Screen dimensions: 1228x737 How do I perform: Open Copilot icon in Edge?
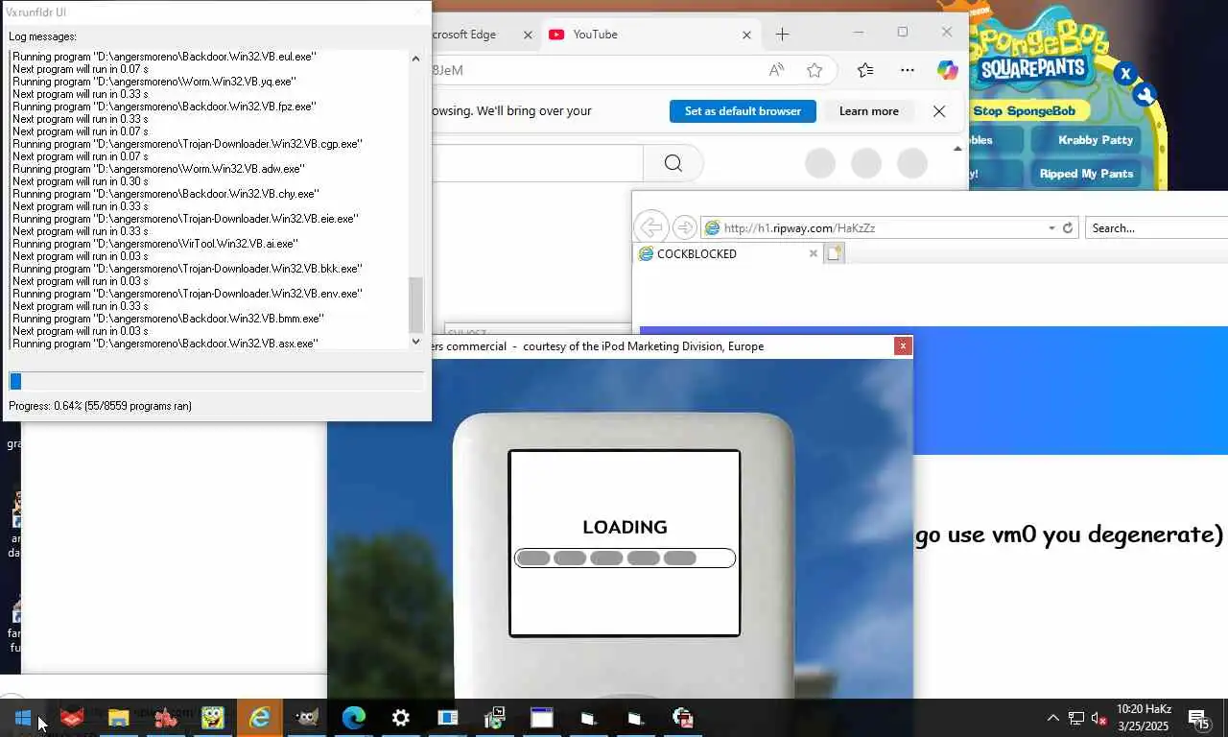(x=948, y=70)
